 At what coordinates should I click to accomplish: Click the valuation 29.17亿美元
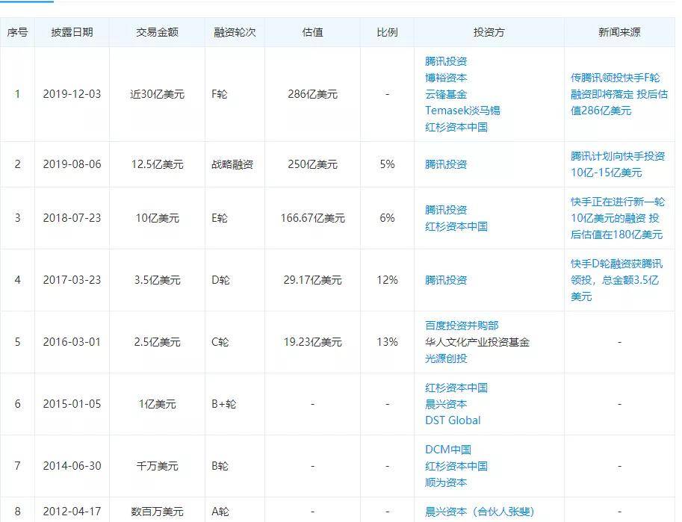pyautogui.click(x=313, y=280)
